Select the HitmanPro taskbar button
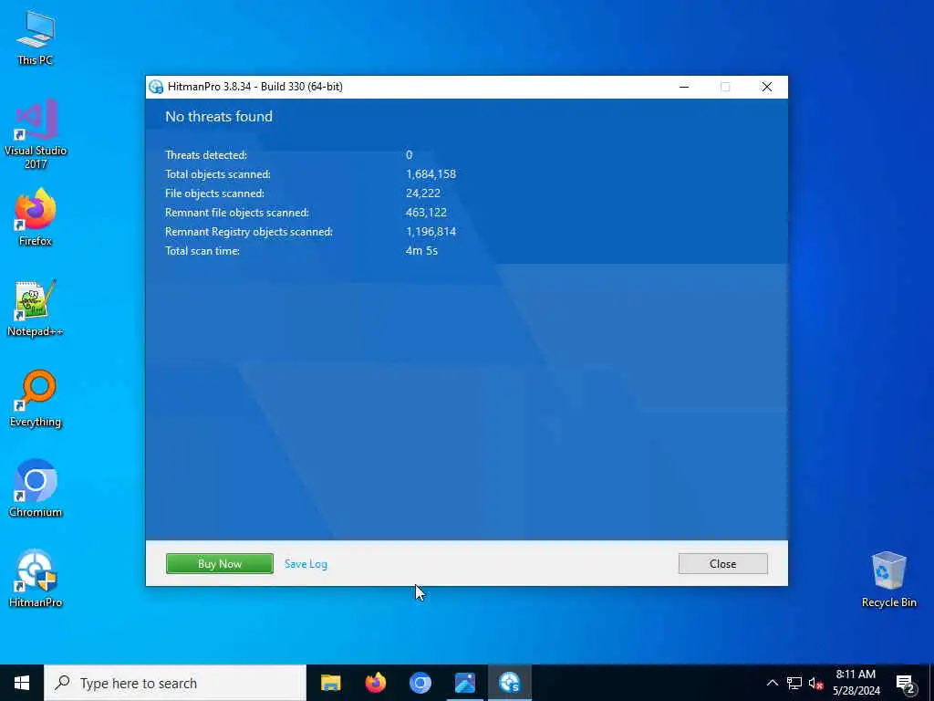Screen dimensions: 934x701 click(x=510, y=683)
